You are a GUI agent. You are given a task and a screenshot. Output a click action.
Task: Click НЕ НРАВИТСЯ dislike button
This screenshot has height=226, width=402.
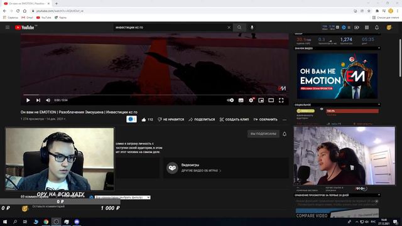tap(171, 120)
